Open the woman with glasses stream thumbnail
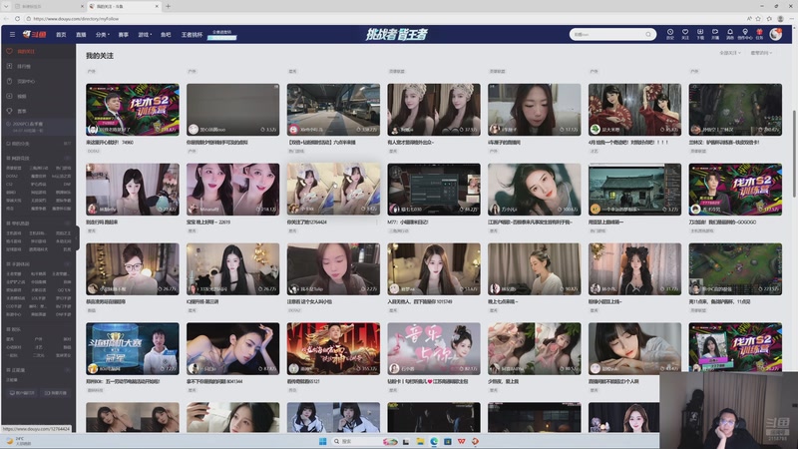Viewport: 798px width, 449px height. click(x=133, y=268)
